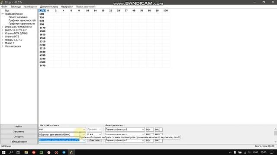
Task: Select the ECUid app taskbar icon
Action: tap(71, 152)
